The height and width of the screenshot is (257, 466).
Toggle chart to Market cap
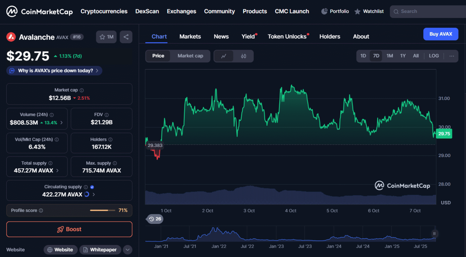point(190,56)
